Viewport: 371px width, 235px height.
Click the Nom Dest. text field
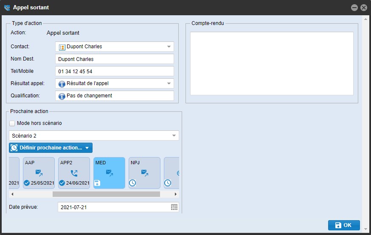coord(115,59)
